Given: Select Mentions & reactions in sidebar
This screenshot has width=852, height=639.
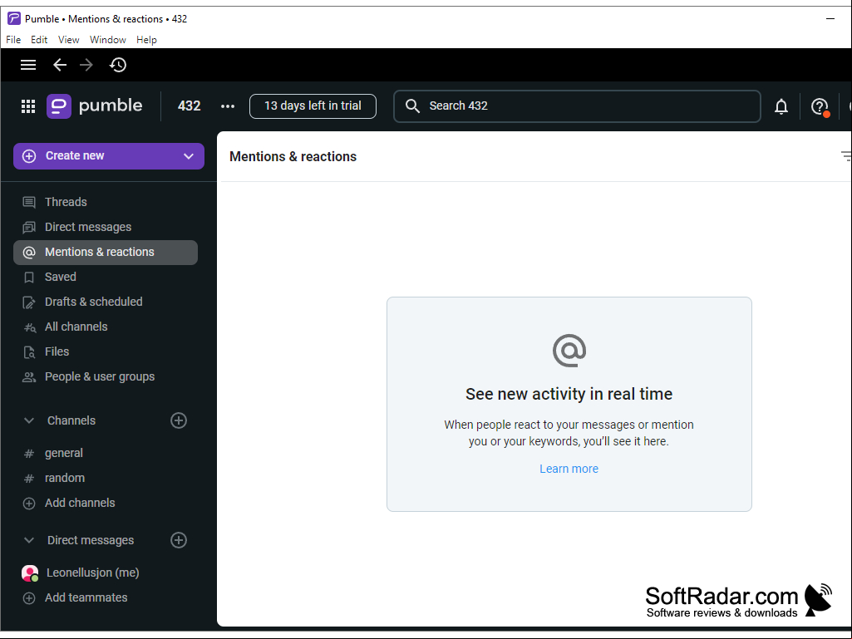Looking at the screenshot, I should pyautogui.click(x=106, y=252).
